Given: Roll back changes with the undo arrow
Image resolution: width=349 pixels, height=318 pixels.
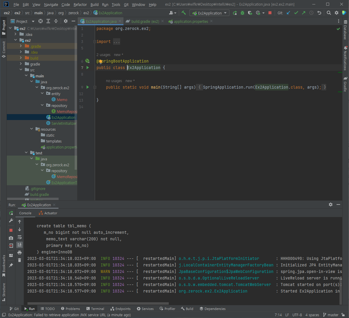Looking at the screenshot, I should tap(319, 13).
